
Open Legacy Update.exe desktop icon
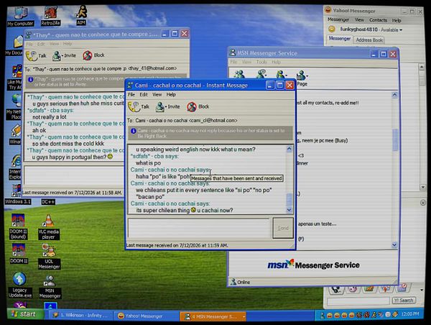click(x=20, y=285)
